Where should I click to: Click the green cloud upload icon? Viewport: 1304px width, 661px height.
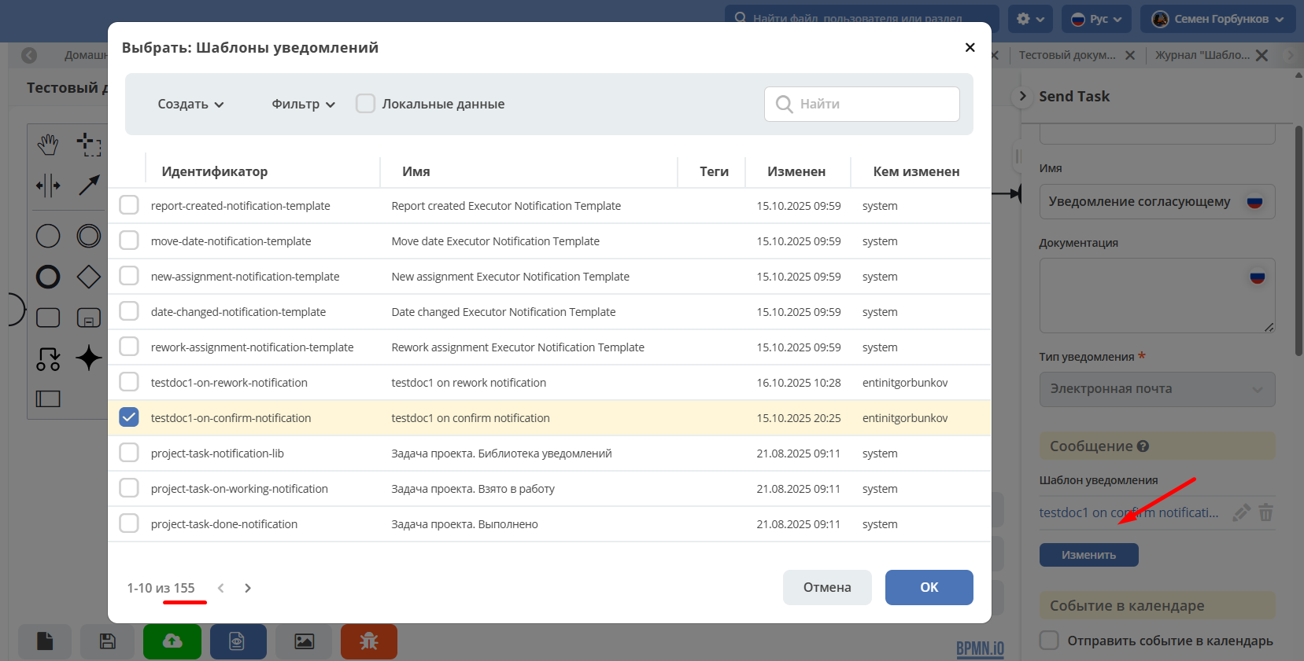point(172,641)
